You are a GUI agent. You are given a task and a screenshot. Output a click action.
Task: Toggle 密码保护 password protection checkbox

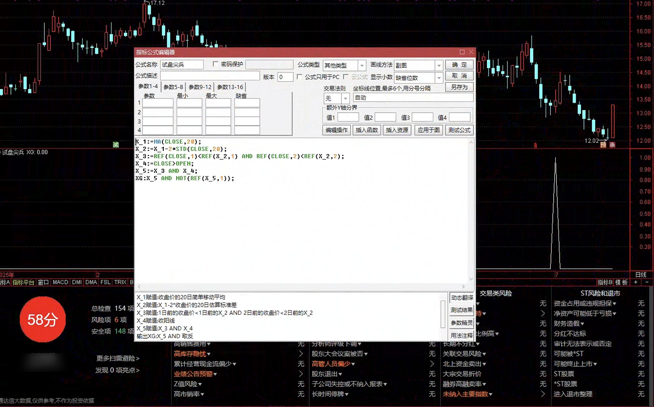[x=216, y=64]
